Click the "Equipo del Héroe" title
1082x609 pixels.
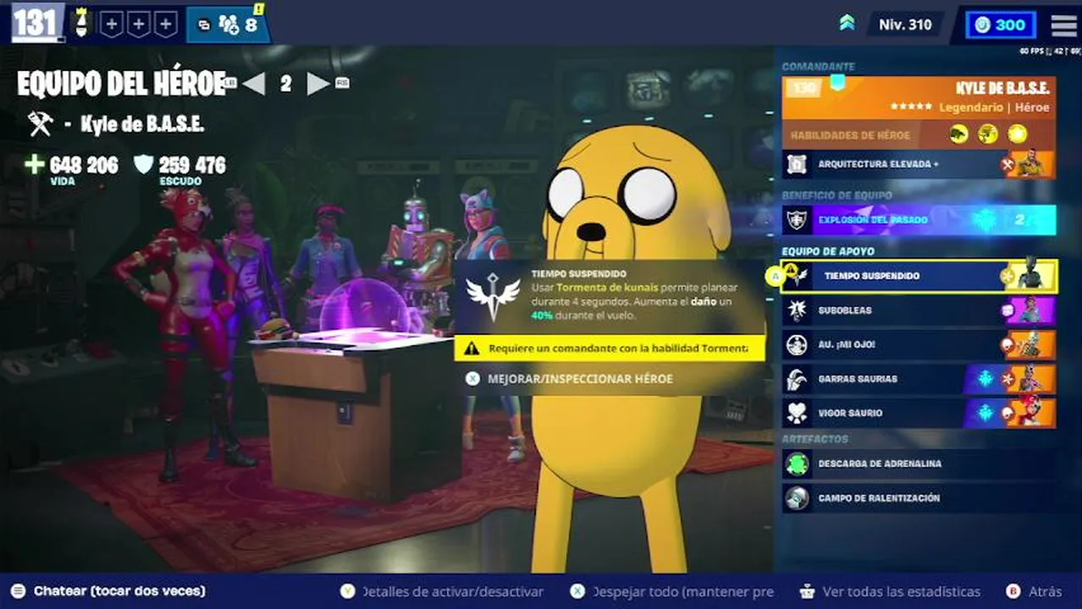point(121,84)
